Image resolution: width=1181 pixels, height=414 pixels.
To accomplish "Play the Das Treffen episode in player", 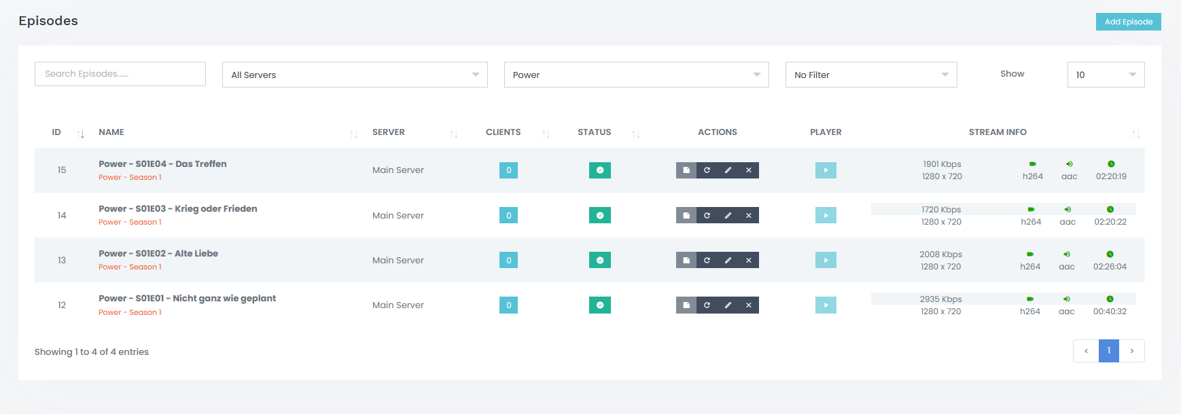I will click(x=826, y=170).
